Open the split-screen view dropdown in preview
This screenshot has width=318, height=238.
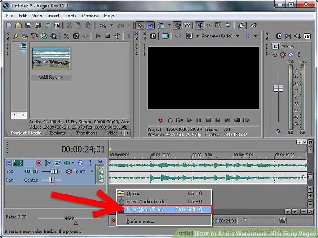(197, 36)
